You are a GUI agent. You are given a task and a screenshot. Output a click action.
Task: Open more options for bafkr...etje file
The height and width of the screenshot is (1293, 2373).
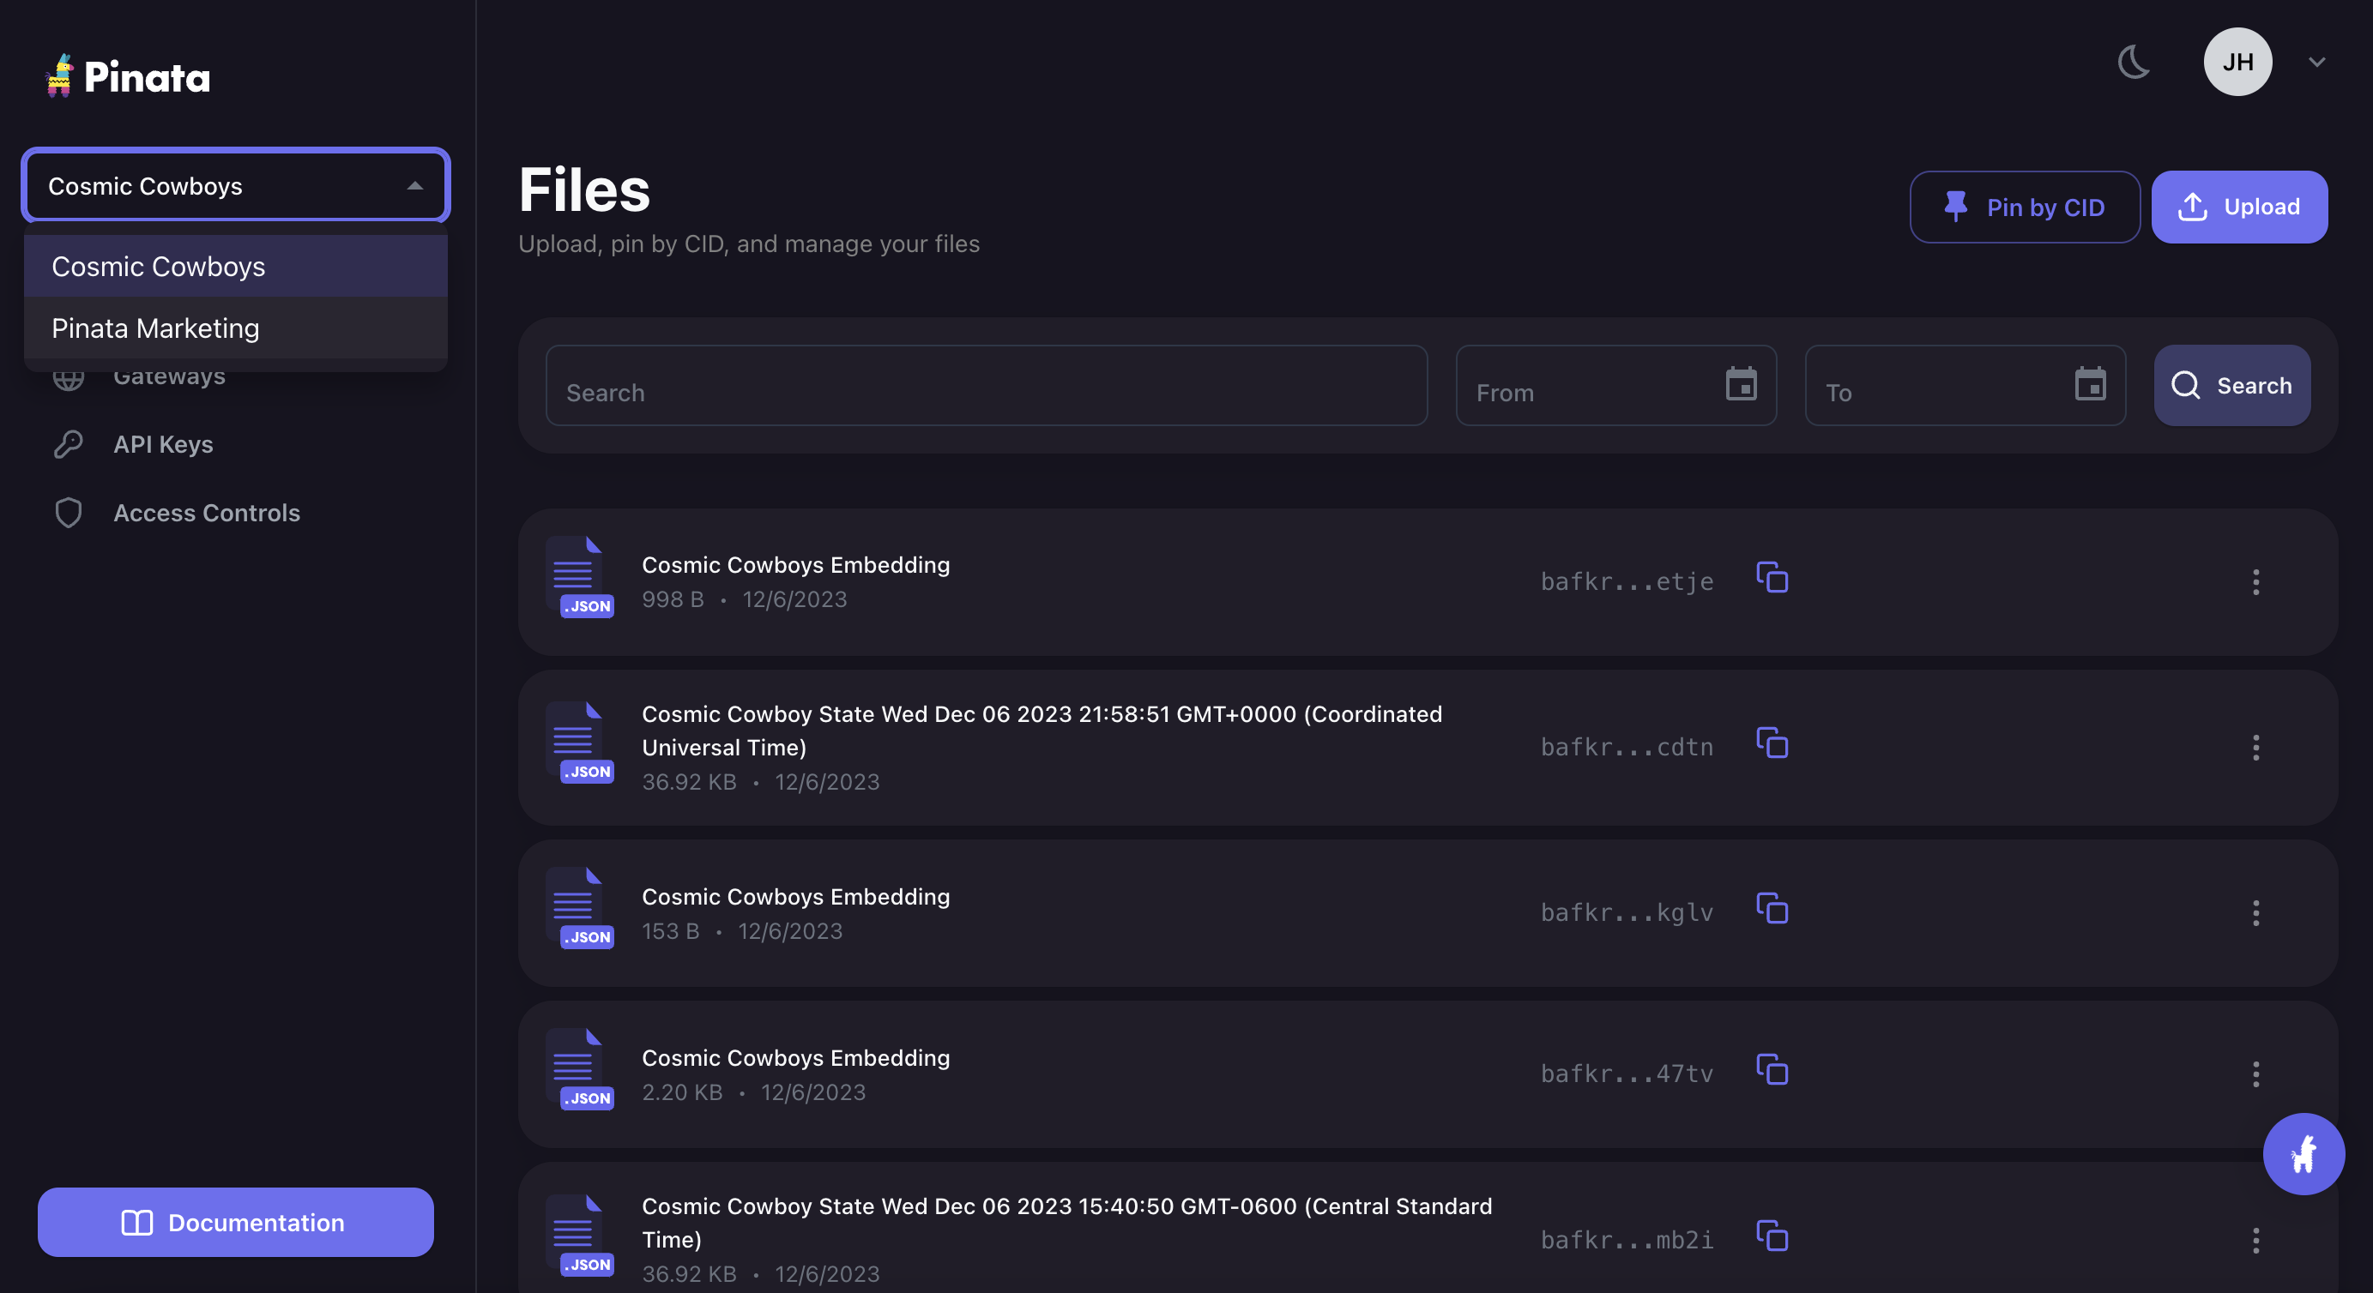tap(2255, 581)
